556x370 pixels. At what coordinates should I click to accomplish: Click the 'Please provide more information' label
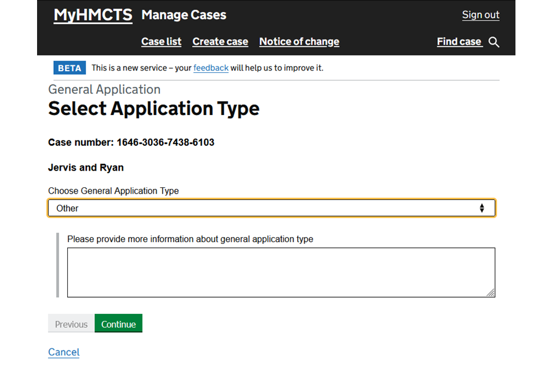point(190,239)
